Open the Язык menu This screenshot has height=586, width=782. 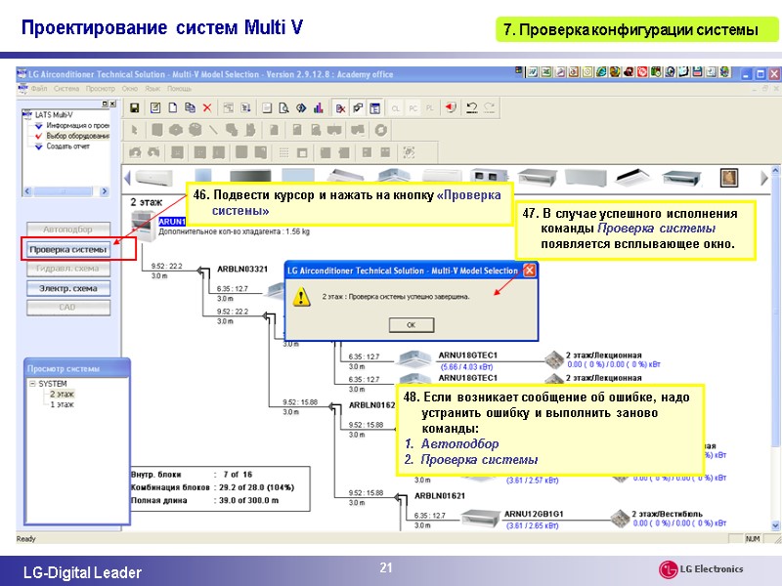(x=152, y=89)
